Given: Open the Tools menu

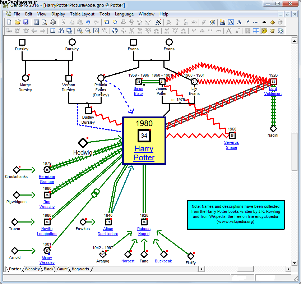Looking at the screenshot, I should point(105,14).
